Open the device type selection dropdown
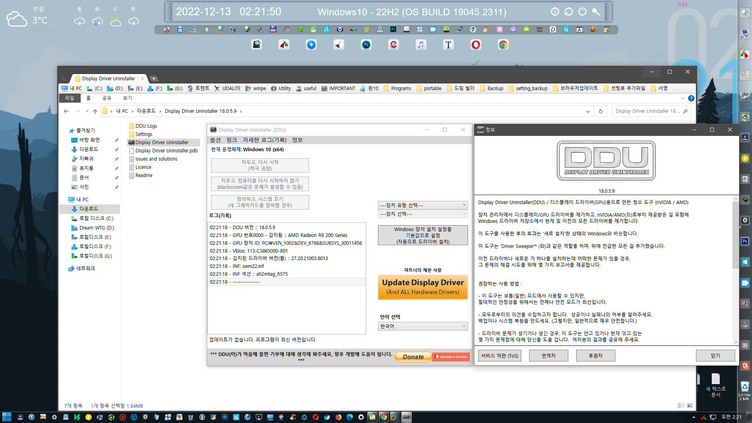Image resolution: width=752 pixels, height=423 pixels. click(x=423, y=205)
